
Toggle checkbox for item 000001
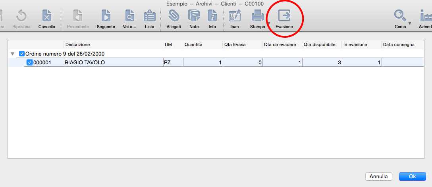point(30,62)
